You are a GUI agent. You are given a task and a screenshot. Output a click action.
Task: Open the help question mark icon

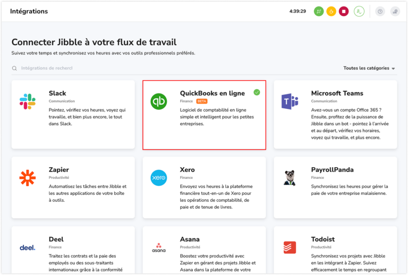(380, 11)
